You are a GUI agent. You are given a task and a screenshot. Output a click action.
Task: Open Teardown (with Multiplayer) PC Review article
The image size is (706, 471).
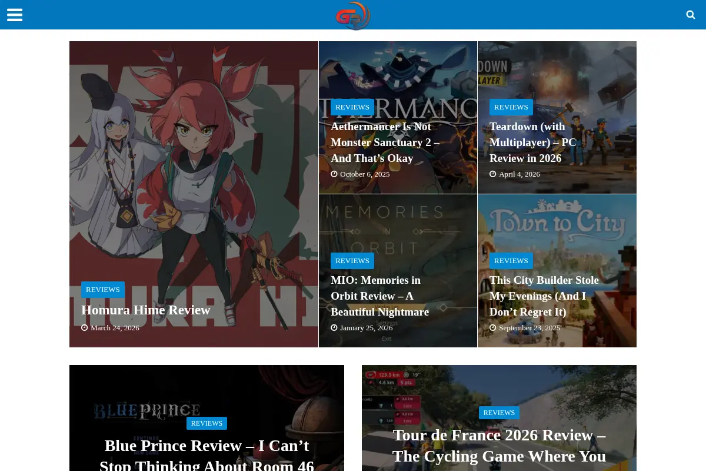533,142
